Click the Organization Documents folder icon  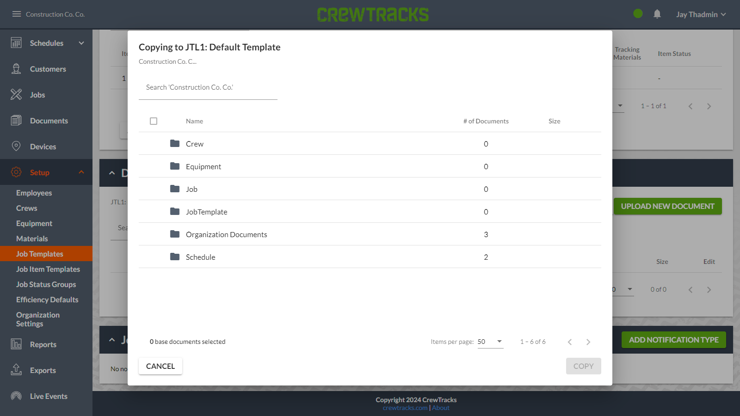[175, 234]
